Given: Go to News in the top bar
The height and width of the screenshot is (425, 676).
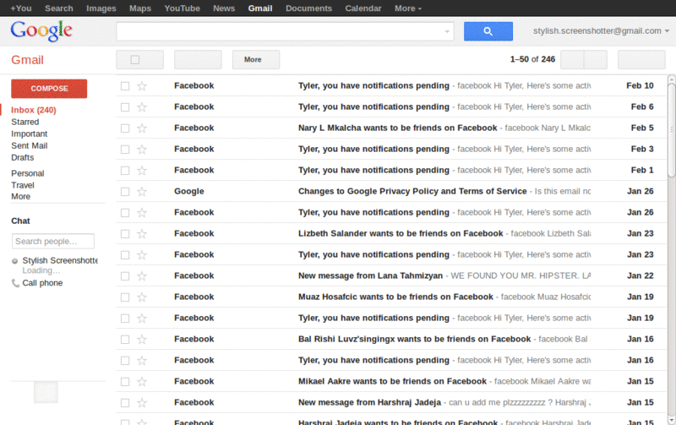Looking at the screenshot, I should coord(224,8).
